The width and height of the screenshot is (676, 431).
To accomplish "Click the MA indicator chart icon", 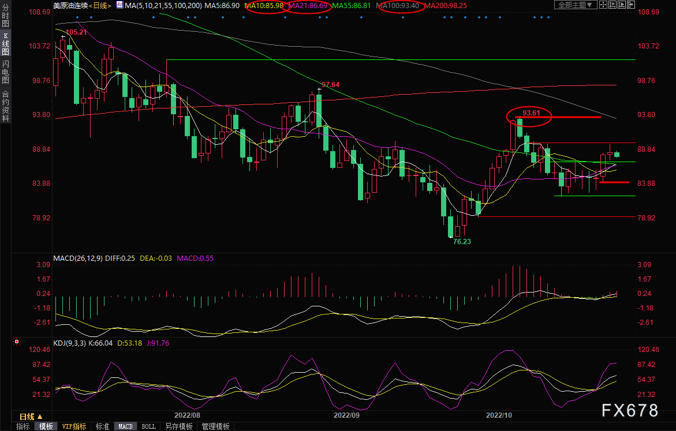I will click(119, 5).
